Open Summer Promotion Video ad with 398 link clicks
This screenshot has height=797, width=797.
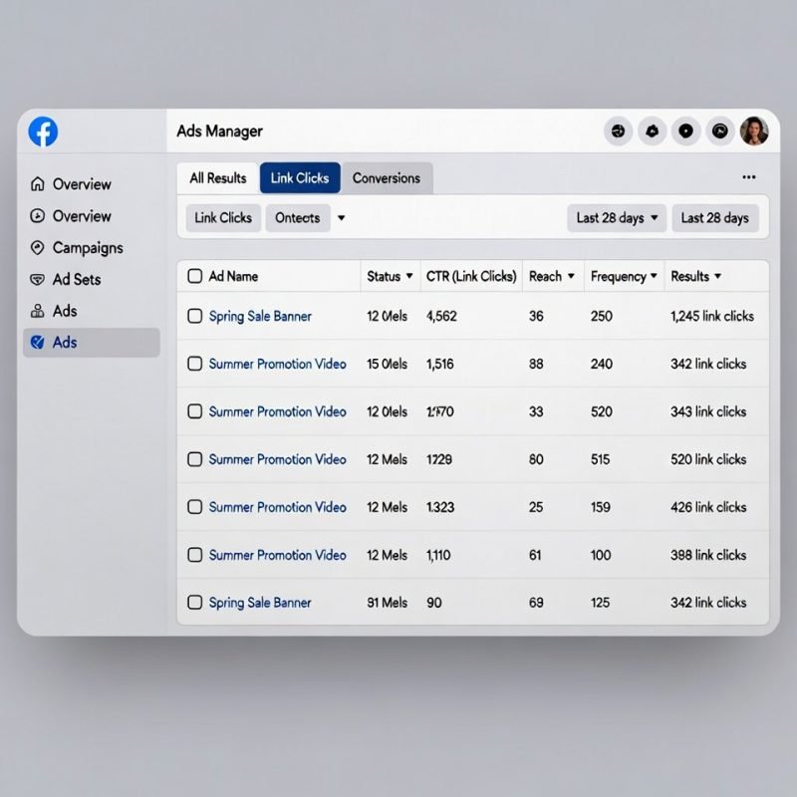pos(278,555)
